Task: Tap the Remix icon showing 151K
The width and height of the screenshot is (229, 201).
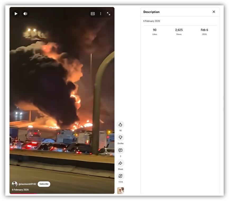Action: (x=120, y=176)
